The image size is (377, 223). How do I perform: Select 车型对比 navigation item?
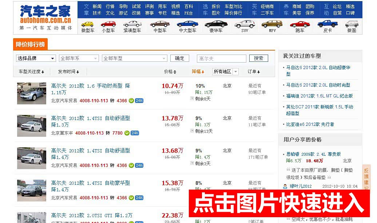(234, 7)
